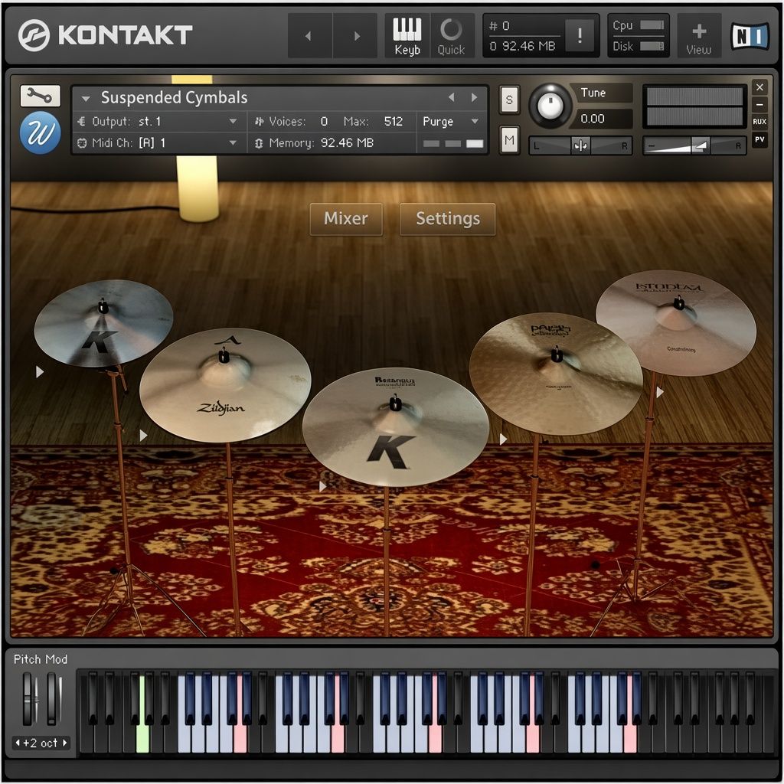Viewport: 784px width, 784px height.
Task: Open the Mixer tab
Action: 346,218
